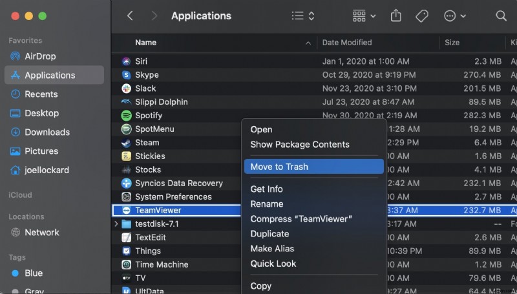Toggle the Name sort direction caret
The width and height of the screenshot is (517, 294).
308,43
